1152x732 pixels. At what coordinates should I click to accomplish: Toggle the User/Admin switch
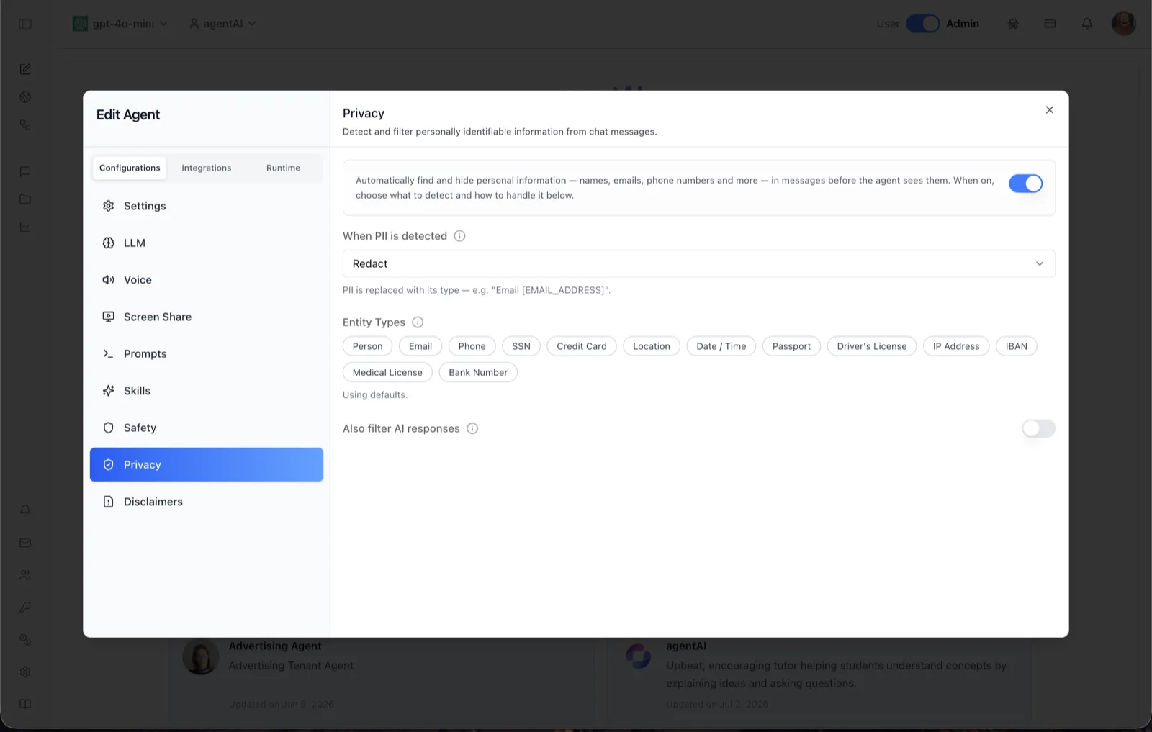922,24
